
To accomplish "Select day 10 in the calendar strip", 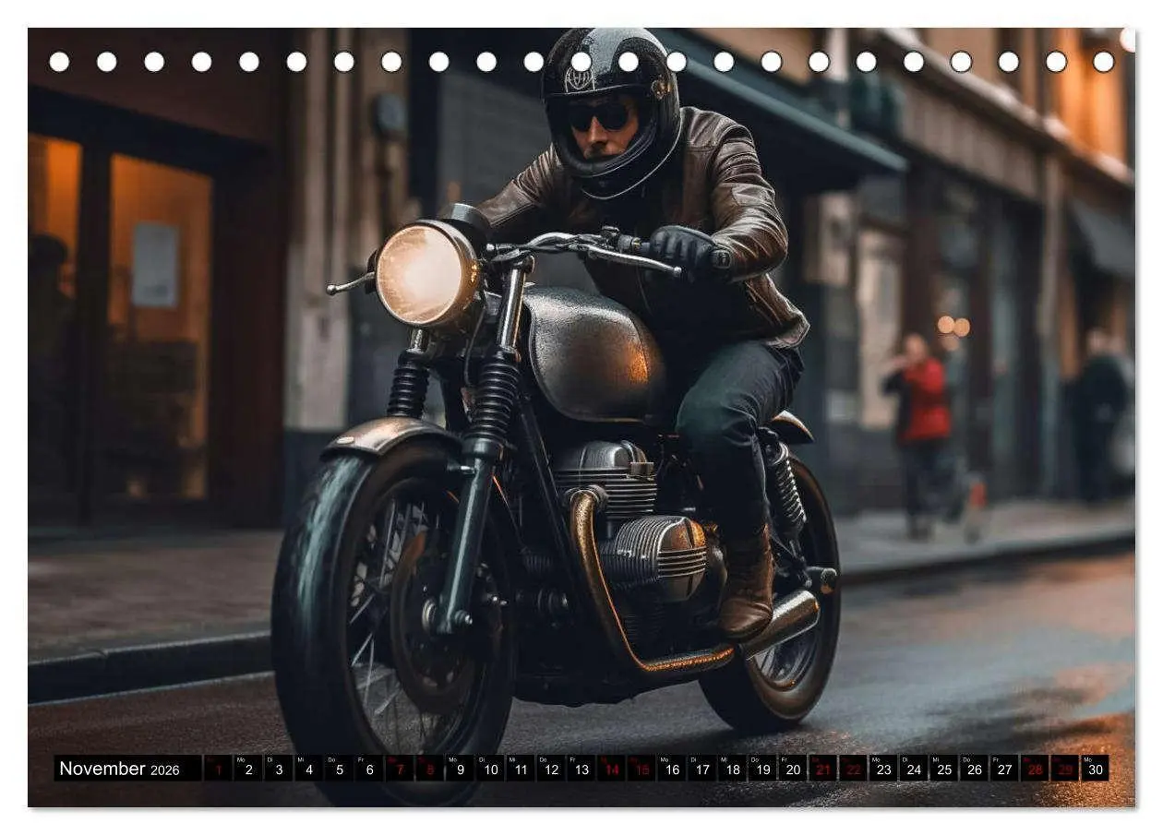I will tap(490, 769).
